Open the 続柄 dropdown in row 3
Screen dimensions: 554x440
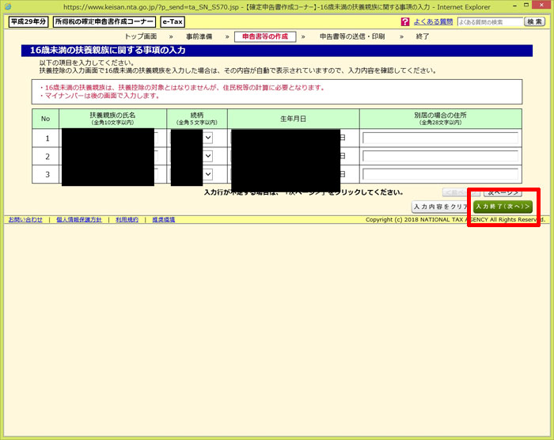[208, 174]
